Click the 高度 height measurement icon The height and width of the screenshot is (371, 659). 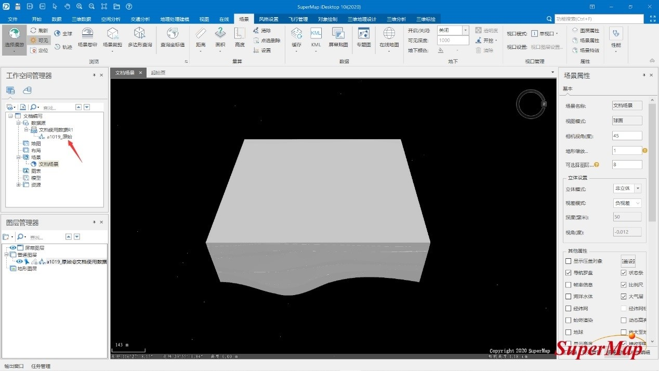coord(240,35)
